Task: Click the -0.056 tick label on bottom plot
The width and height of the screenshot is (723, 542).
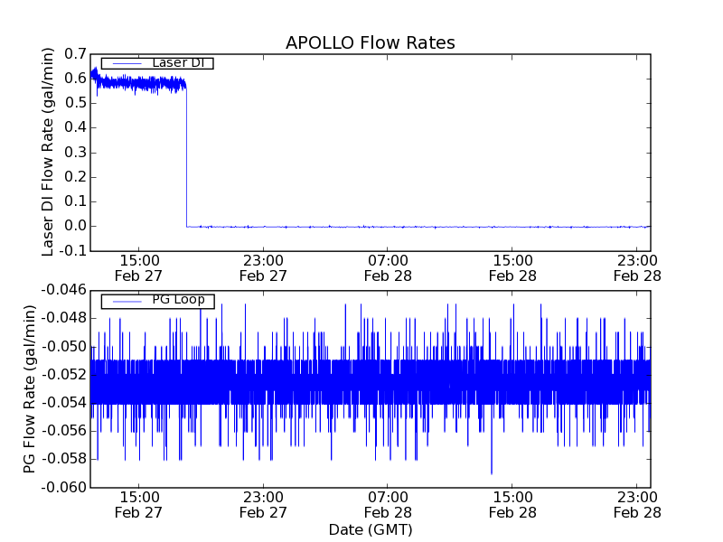Action: tap(64, 431)
